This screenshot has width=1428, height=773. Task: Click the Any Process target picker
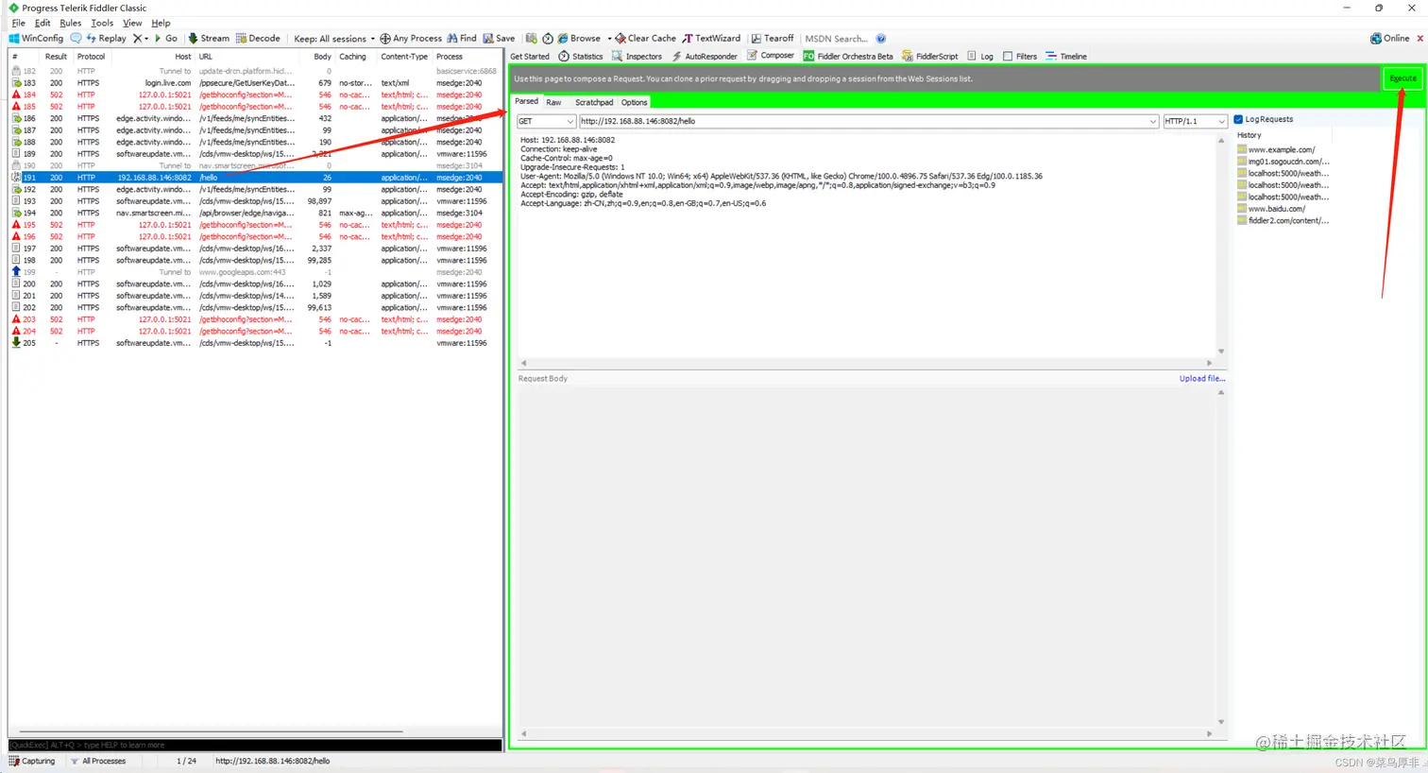coord(411,39)
